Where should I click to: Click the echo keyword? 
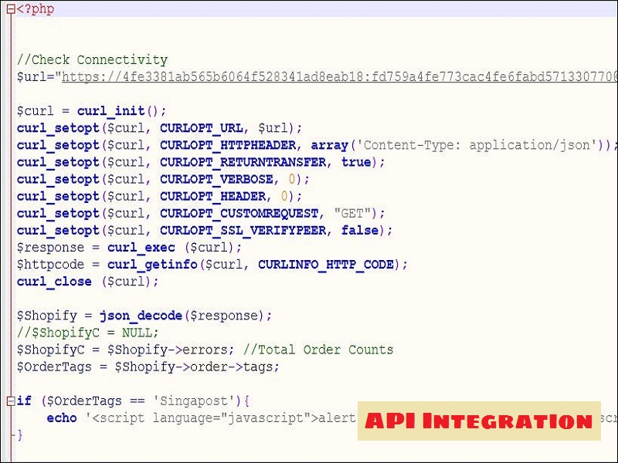[62, 417]
